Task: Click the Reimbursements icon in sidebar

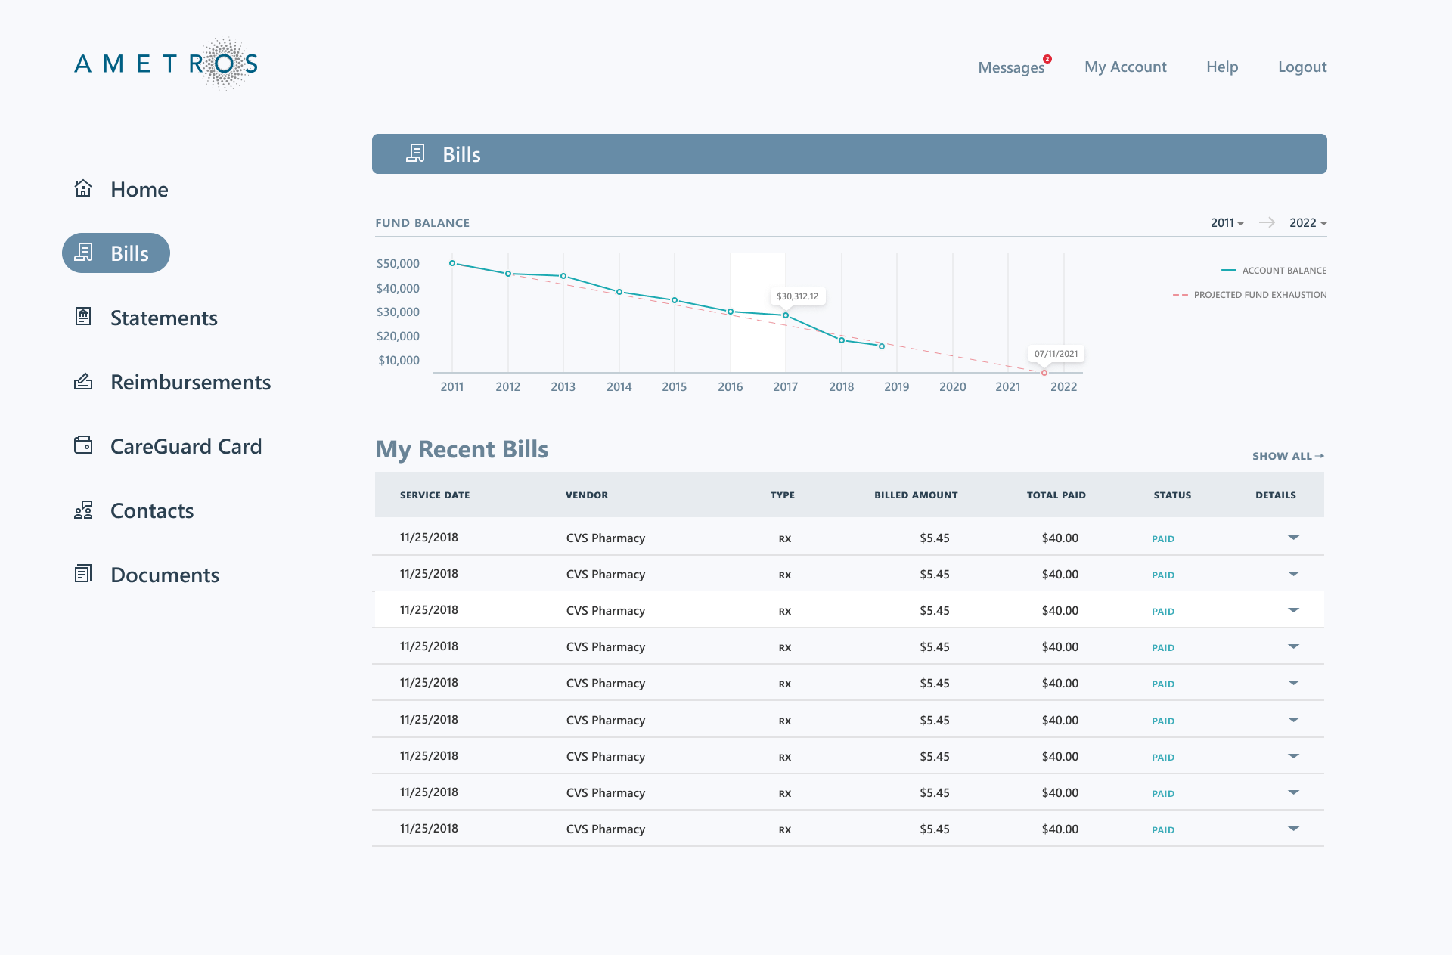Action: point(83,381)
